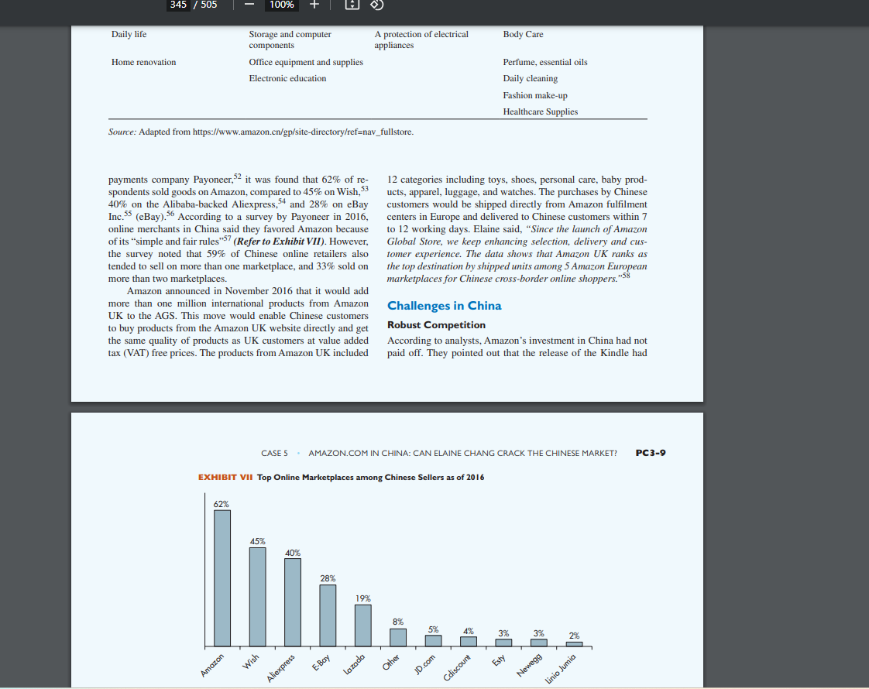Click the protection of electrical appliances cell
The height and width of the screenshot is (689, 869).
click(421, 40)
